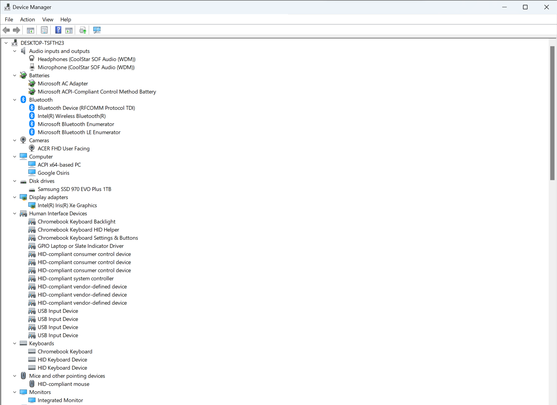Open the View menu
Viewport: 557px width, 405px height.
(x=48, y=19)
